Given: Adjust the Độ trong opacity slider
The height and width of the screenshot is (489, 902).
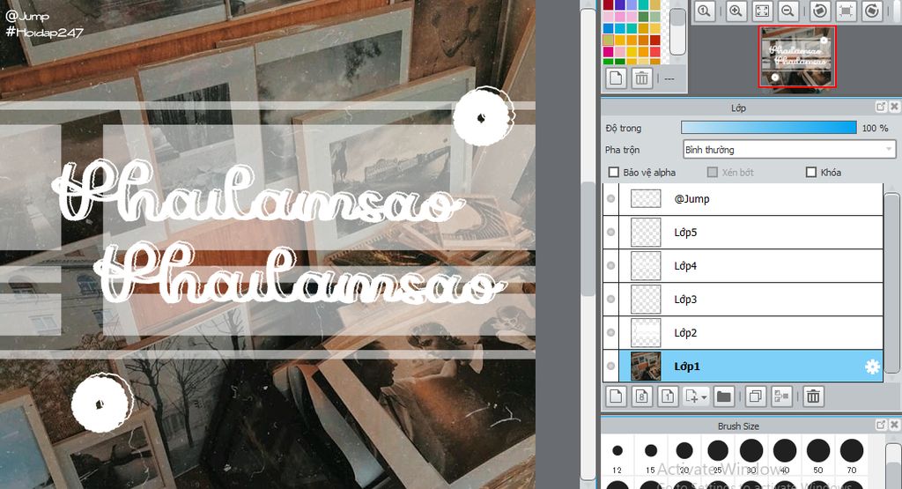Looking at the screenshot, I should click(x=768, y=128).
